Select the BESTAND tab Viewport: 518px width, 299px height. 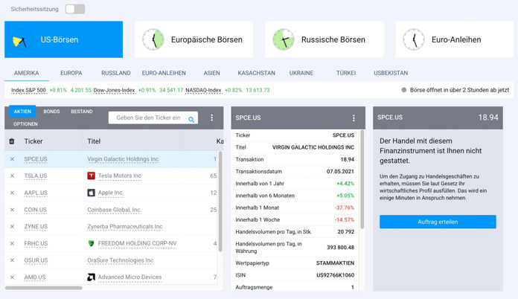[x=82, y=112]
